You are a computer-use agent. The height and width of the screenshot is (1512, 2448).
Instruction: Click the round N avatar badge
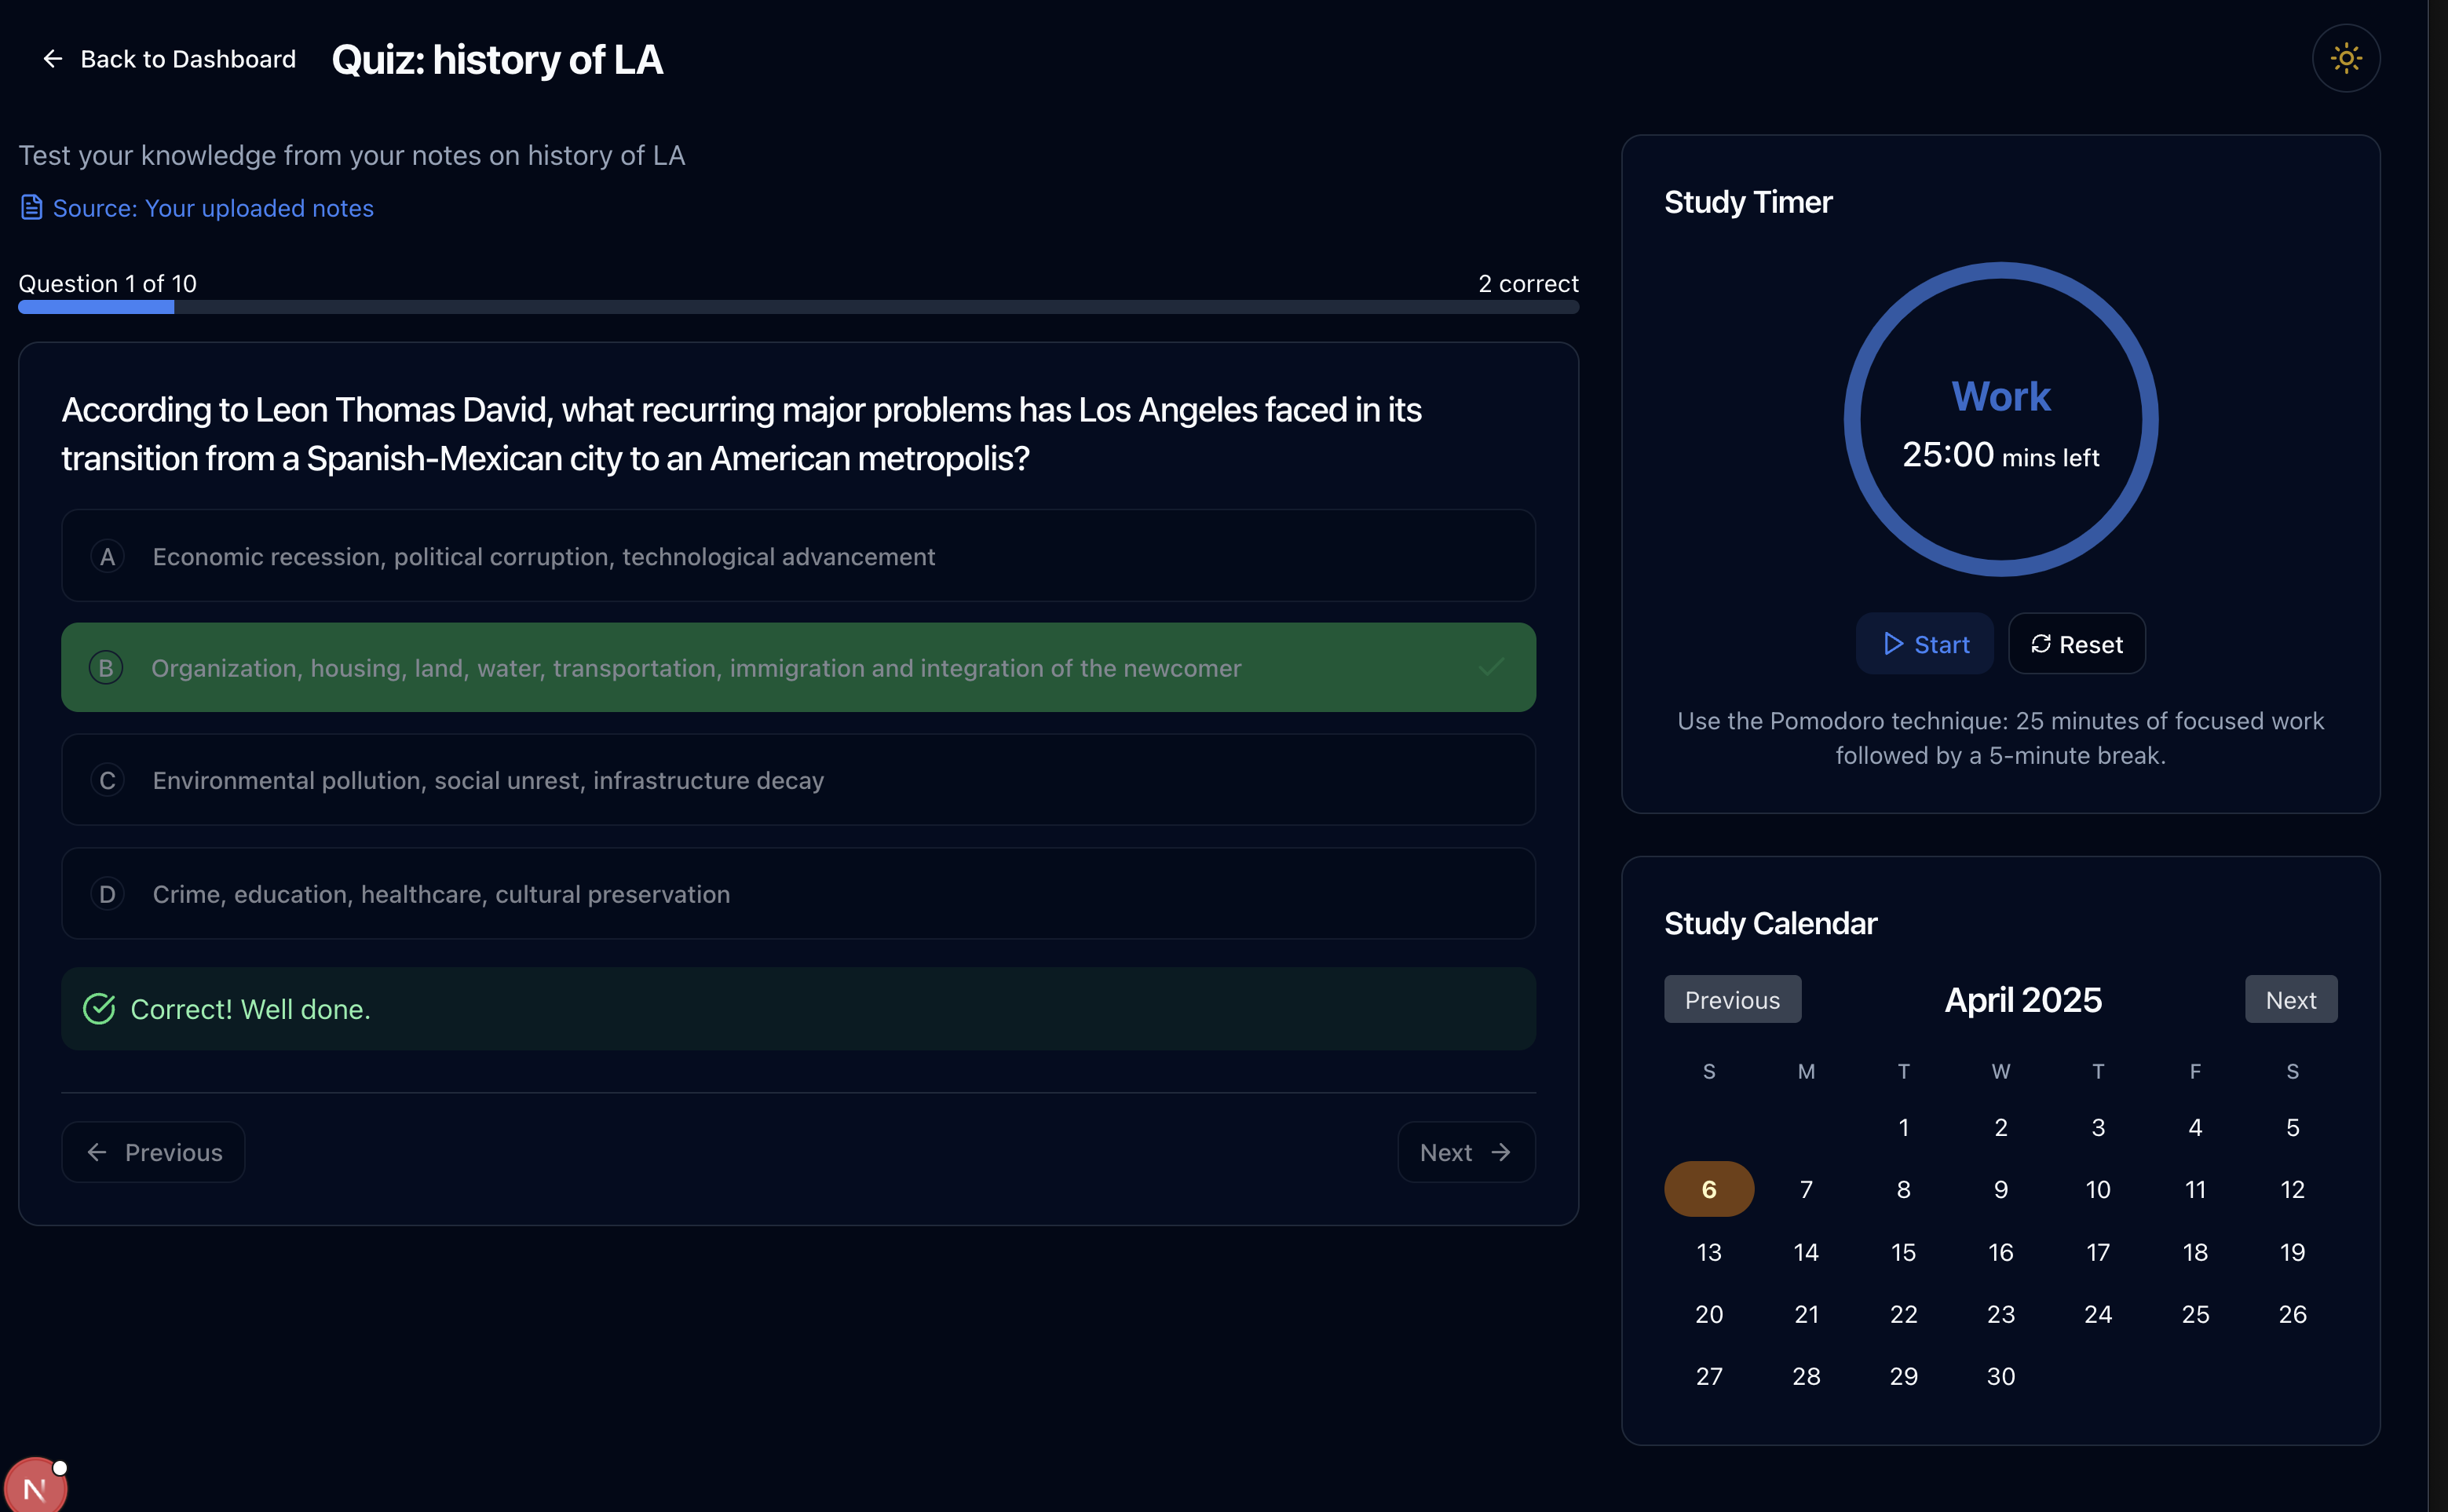(35, 1488)
